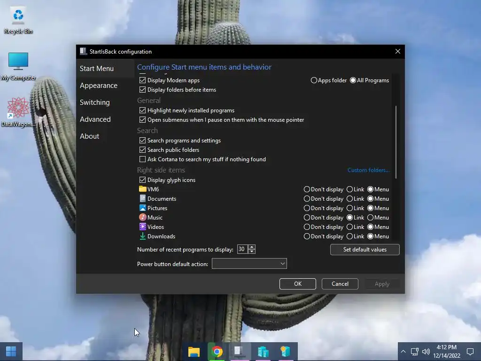Open Power button default action dropdown
The height and width of the screenshot is (361, 481).
click(x=249, y=263)
